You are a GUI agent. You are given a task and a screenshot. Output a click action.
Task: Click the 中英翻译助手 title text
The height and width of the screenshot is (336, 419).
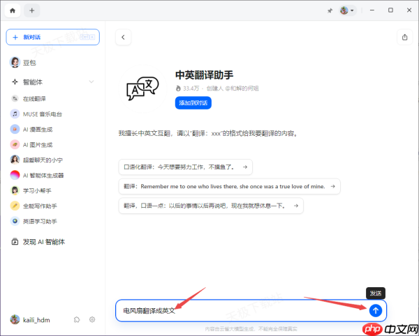tap(205, 75)
